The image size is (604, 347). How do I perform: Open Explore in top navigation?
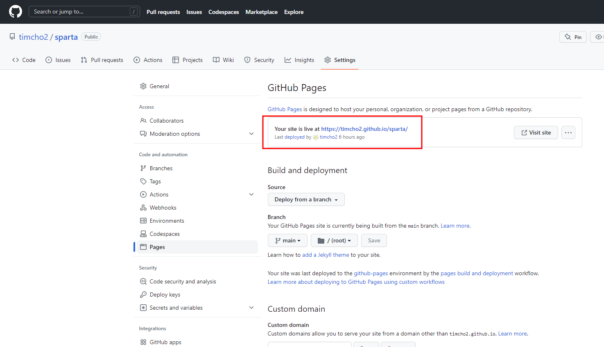pyautogui.click(x=294, y=12)
